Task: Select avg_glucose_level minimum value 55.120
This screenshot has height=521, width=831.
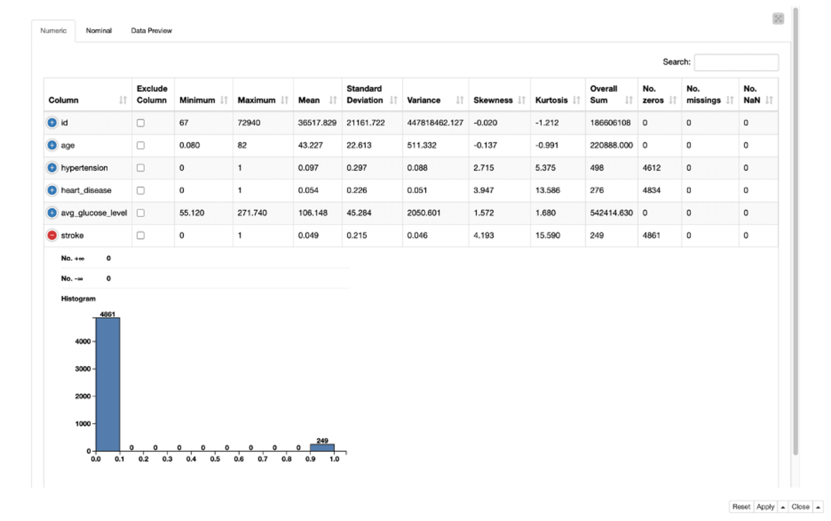Action: [192, 213]
